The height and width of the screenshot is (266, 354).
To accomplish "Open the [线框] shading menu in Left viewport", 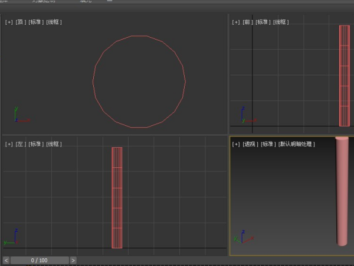I will pos(54,144).
